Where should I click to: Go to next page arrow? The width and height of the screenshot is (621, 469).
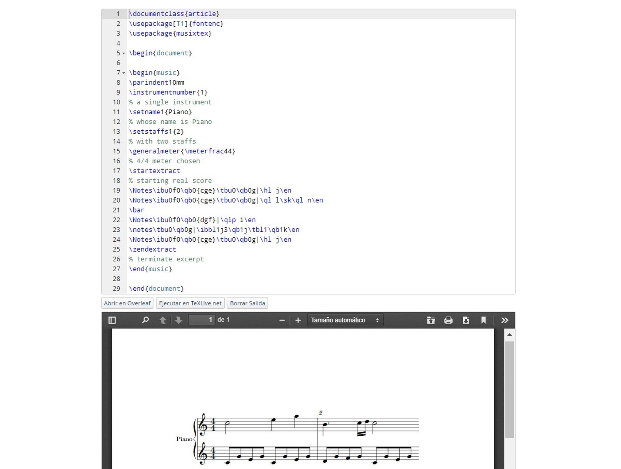tap(179, 320)
